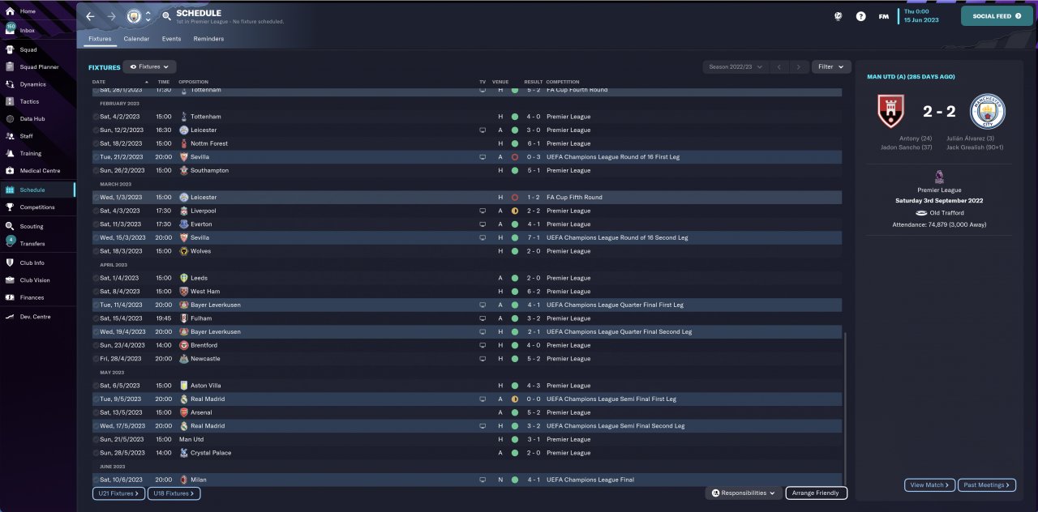Open the U18 Fixtures button
This screenshot has width=1038, height=512.
pos(174,493)
